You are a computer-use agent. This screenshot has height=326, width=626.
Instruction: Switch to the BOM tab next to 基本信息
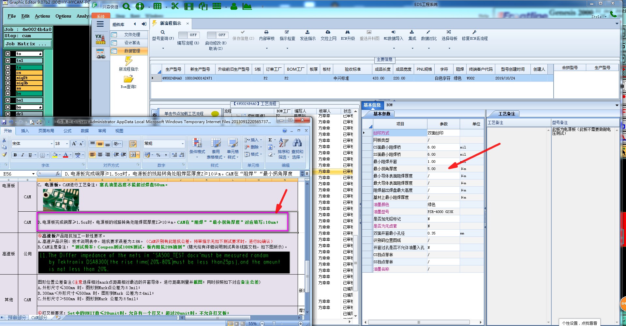389,105
